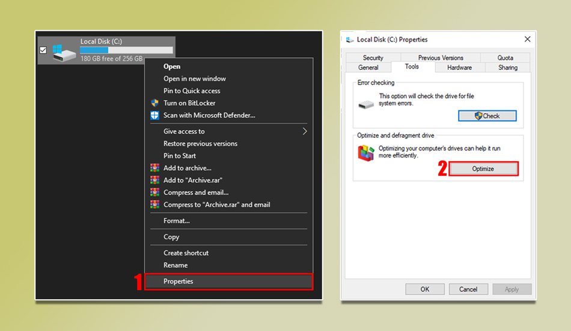Choose Pin to Start
The height and width of the screenshot is (331, 571).
point(180,156)
